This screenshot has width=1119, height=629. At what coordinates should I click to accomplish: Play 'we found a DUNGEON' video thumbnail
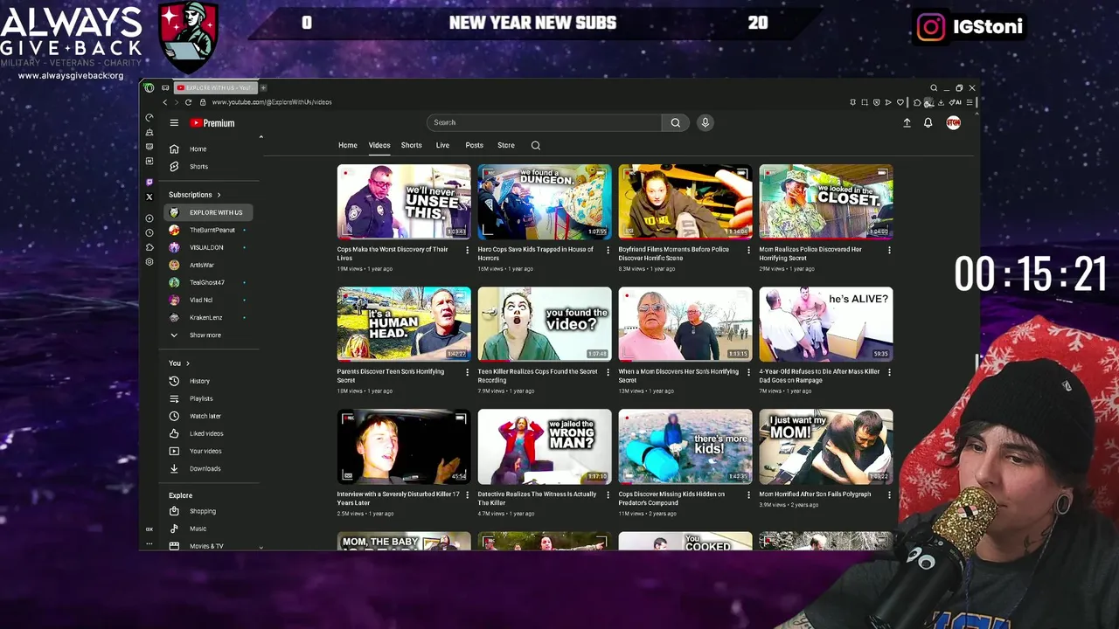point(545,202)
